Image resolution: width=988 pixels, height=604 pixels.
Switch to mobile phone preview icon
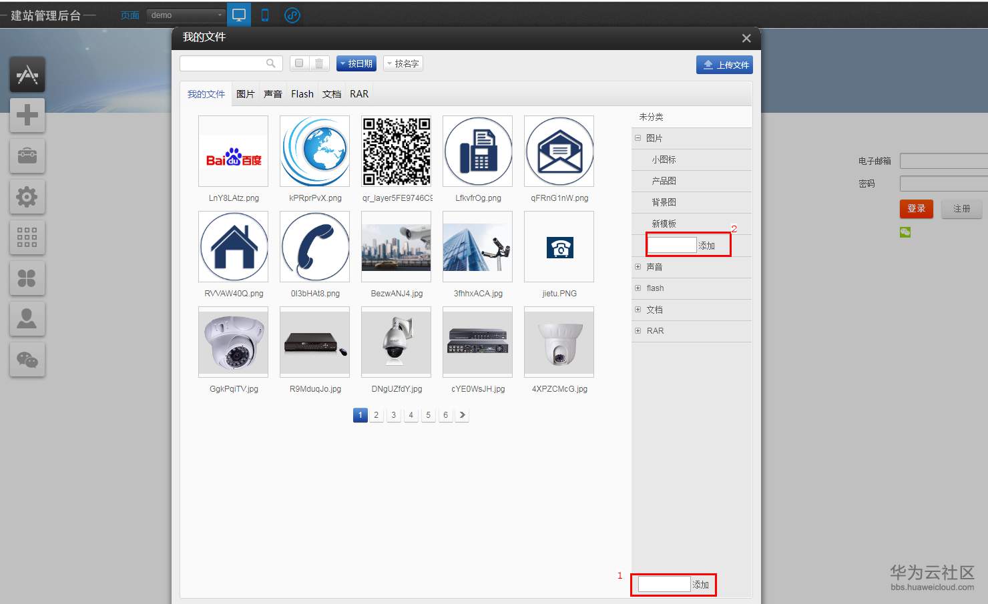pyautogui.click(x=265, y=15)
